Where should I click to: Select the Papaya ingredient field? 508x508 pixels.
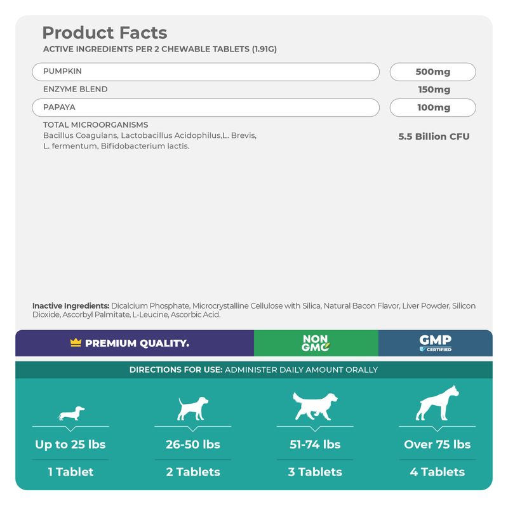pyautogui.click(x=206, y=107)
